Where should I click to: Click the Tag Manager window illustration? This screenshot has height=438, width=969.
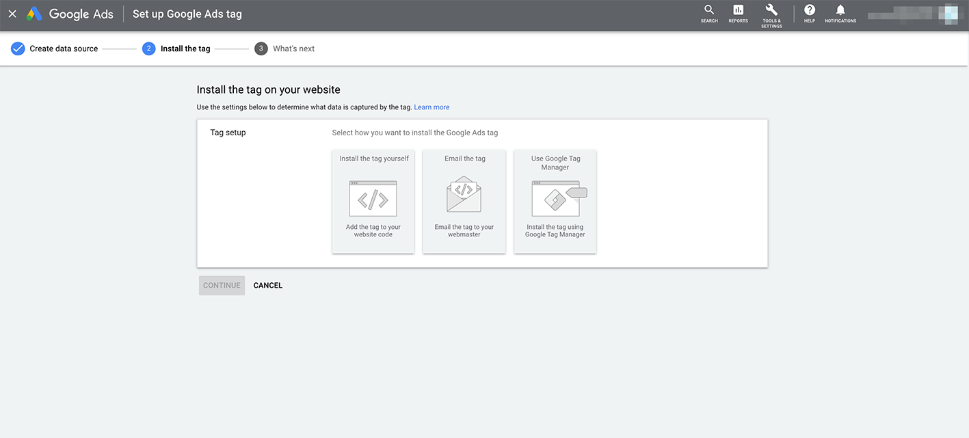pos(559,199)
